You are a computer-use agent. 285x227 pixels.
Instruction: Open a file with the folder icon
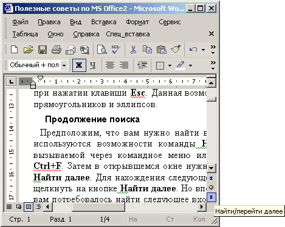[x=28, y=50]
